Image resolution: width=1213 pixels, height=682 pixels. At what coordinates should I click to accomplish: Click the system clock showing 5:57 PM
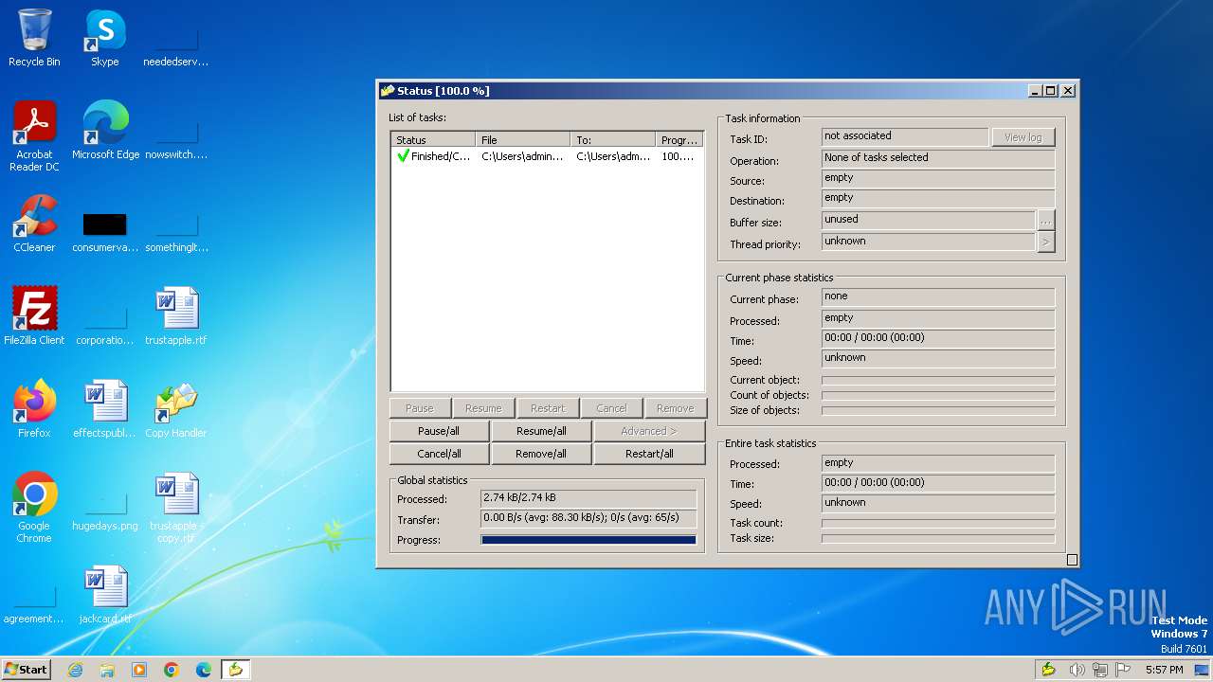click(x=1164, y=670)
